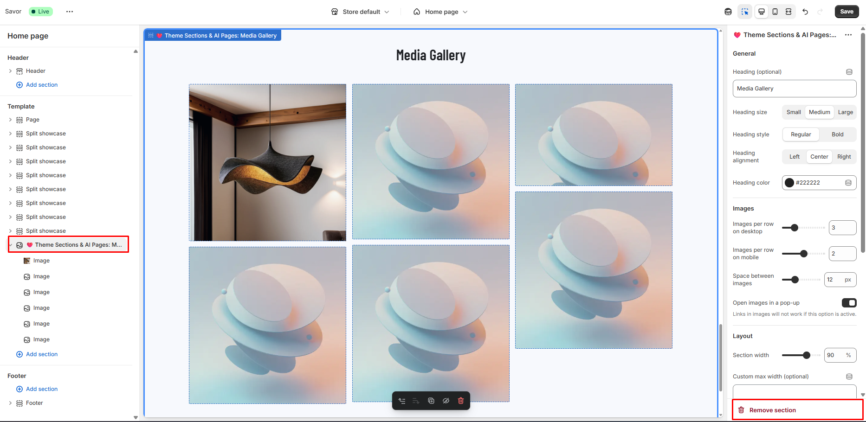Align heading to the Left

795,157
